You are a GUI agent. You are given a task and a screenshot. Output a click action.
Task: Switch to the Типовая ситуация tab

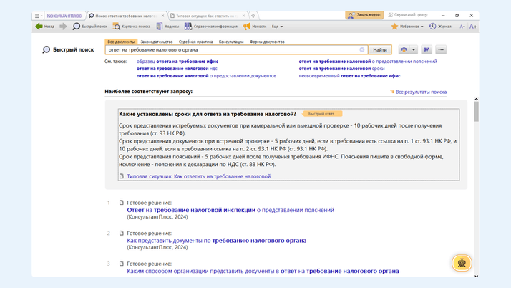pyautogui.click(x=205, y=16)
